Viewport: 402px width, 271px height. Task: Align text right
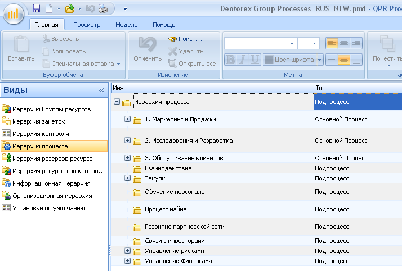coord(356,43)
